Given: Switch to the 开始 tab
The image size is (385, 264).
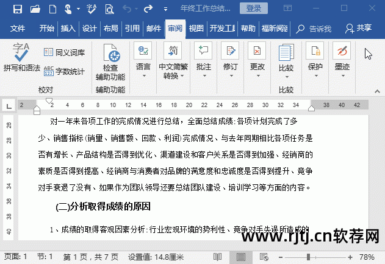Looking at the screenshot, I should click(46, 29).
